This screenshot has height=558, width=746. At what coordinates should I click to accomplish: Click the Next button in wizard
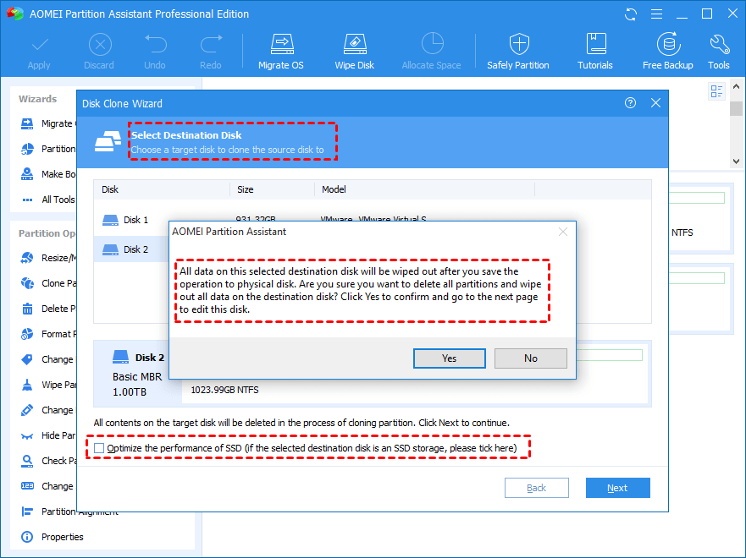[x=617, y=488]
